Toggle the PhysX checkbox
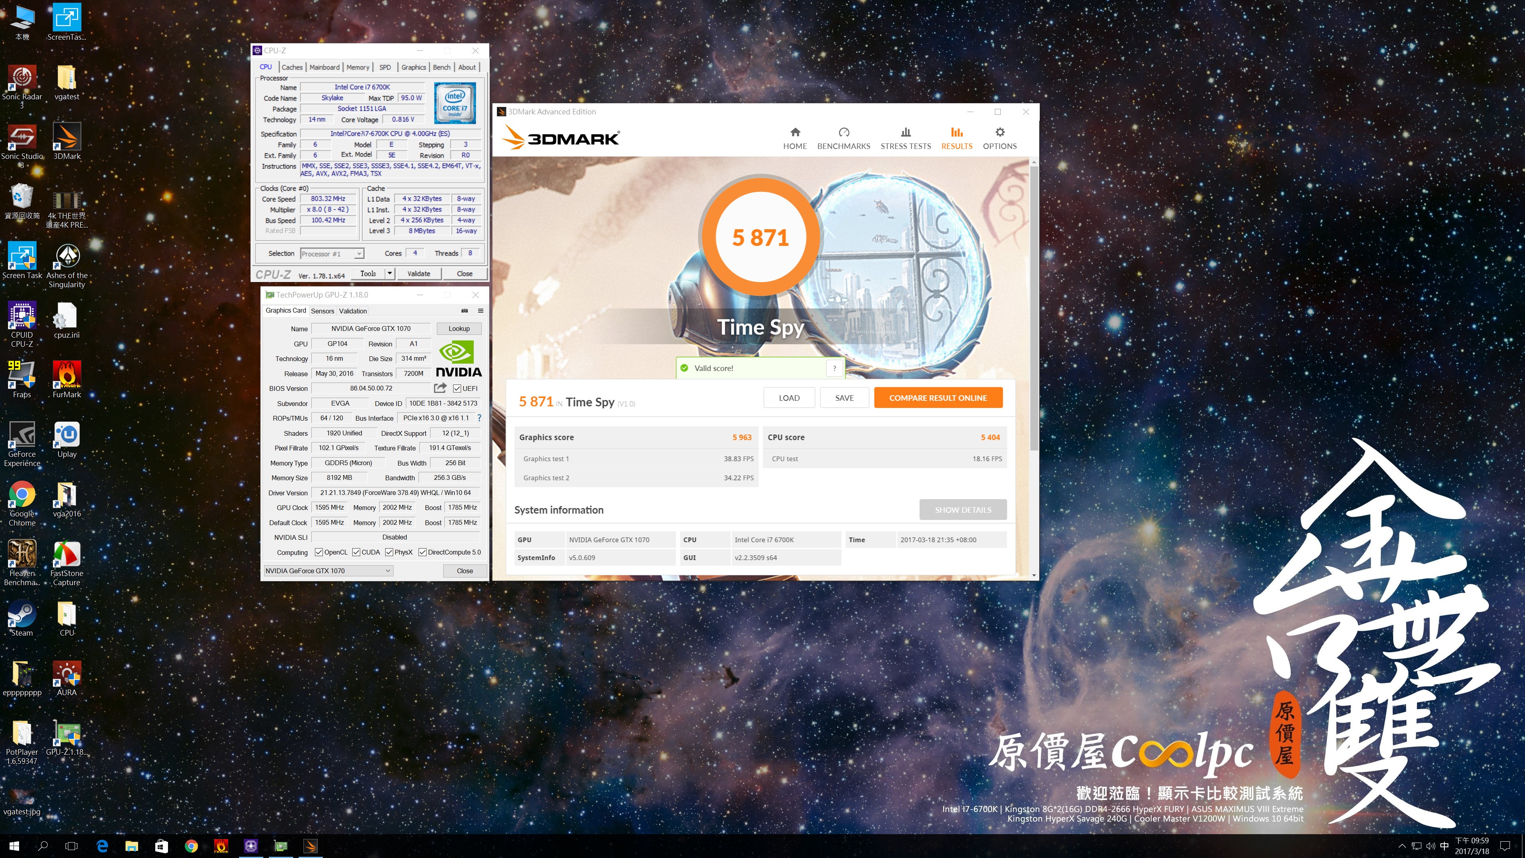Image resolution: width=1525 pixels, height=858 pixels. click(389, 552)
